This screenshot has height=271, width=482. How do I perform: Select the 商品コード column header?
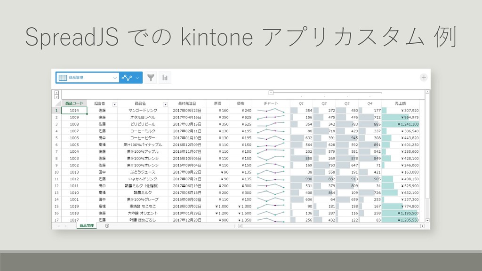(x=74, y=104)
